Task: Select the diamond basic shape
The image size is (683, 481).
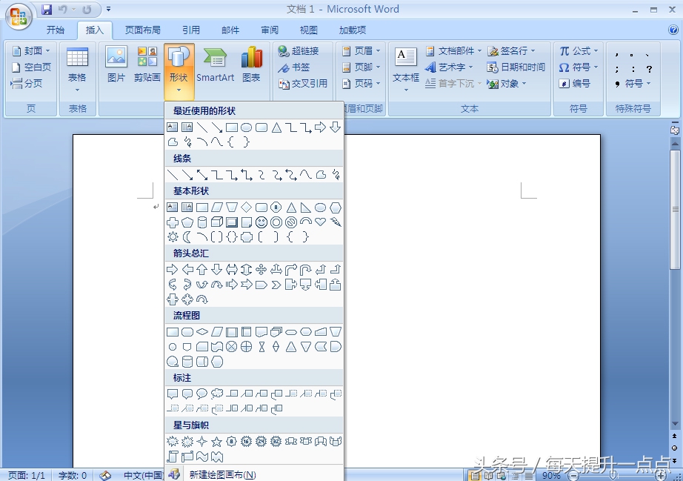Action: pyautogui.click(x=247, y=208)
